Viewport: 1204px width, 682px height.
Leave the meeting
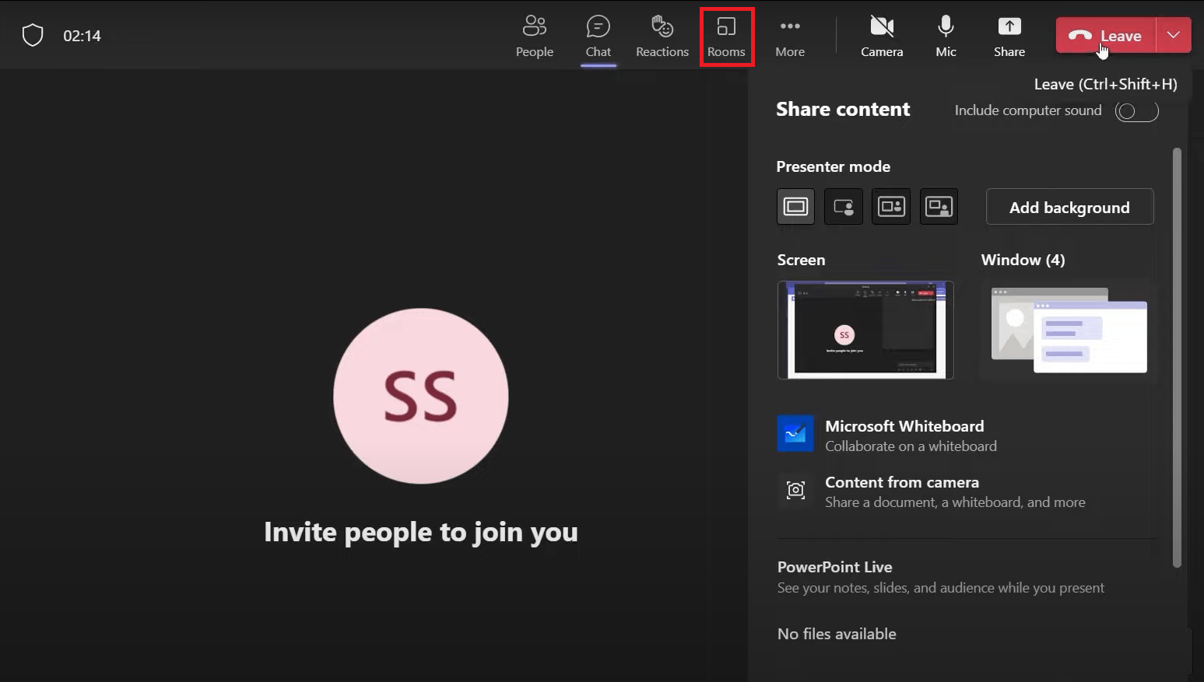pos(1106,35)
